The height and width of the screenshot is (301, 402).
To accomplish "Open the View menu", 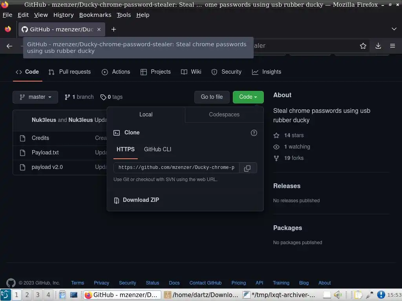I will tap(41, 15).
